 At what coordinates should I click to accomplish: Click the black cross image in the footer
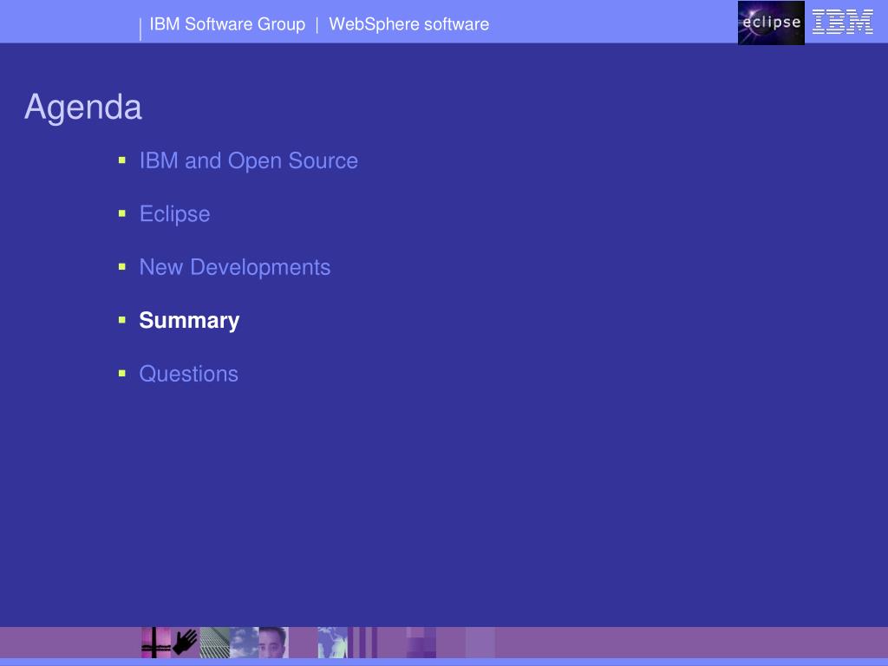click(x=156, y=643)
